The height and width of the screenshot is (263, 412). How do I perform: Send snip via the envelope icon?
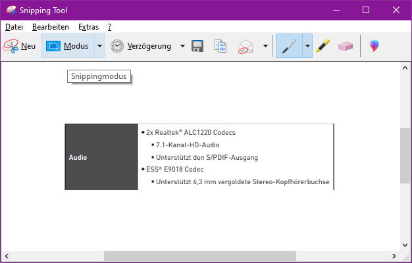pos(245,47)
